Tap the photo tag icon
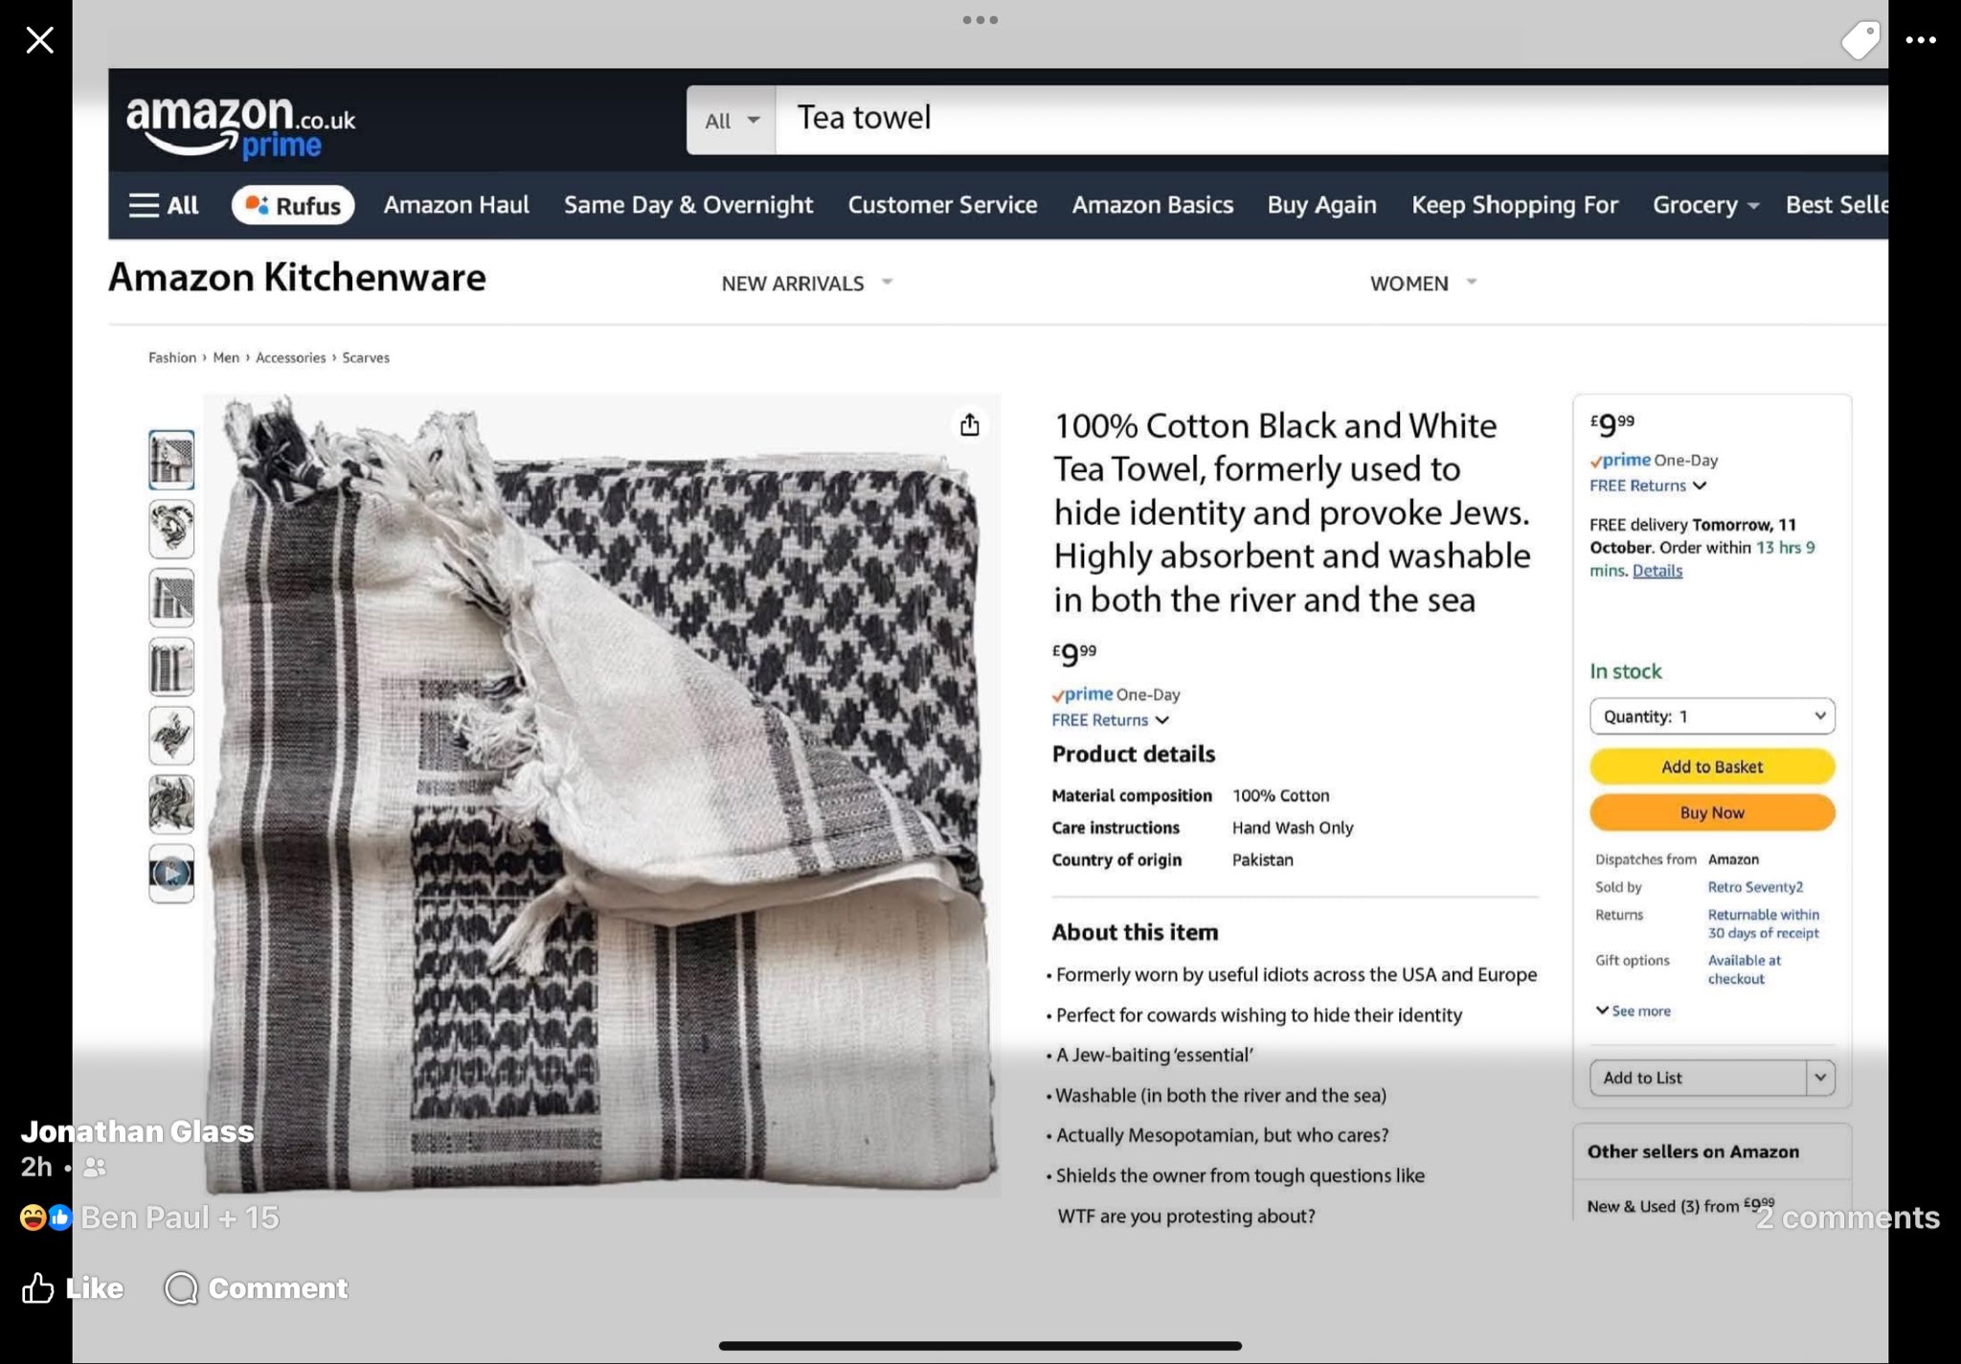 point(1860,40)
